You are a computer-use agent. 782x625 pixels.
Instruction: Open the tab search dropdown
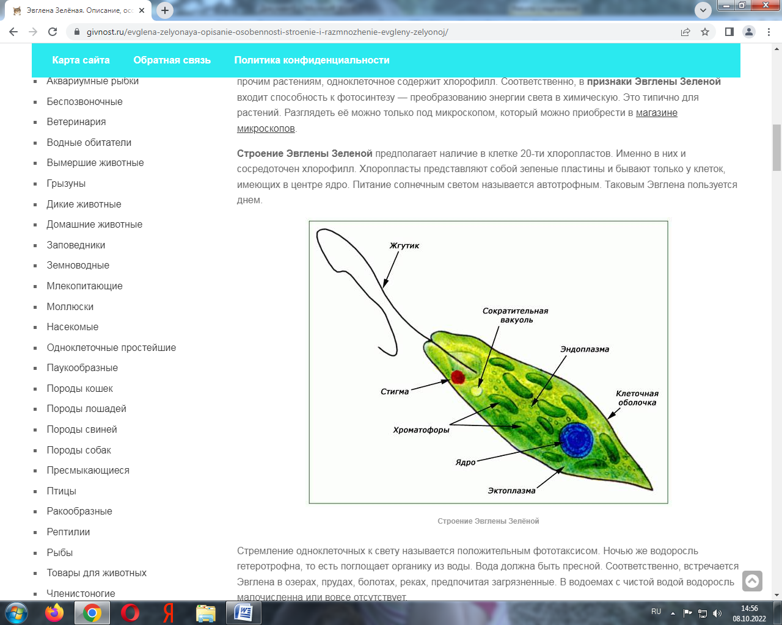(703, 10)
